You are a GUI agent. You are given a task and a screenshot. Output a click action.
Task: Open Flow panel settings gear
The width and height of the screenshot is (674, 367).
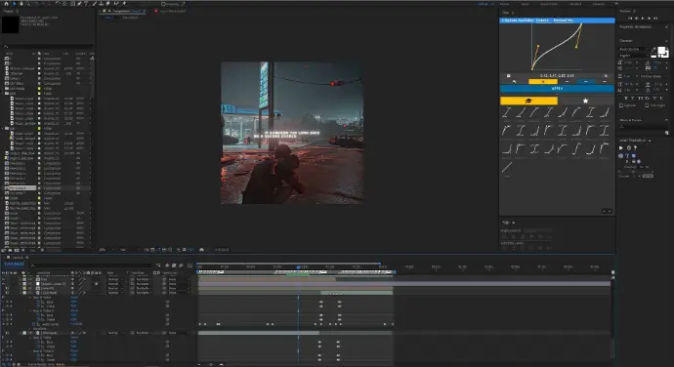tap(606, 75)
